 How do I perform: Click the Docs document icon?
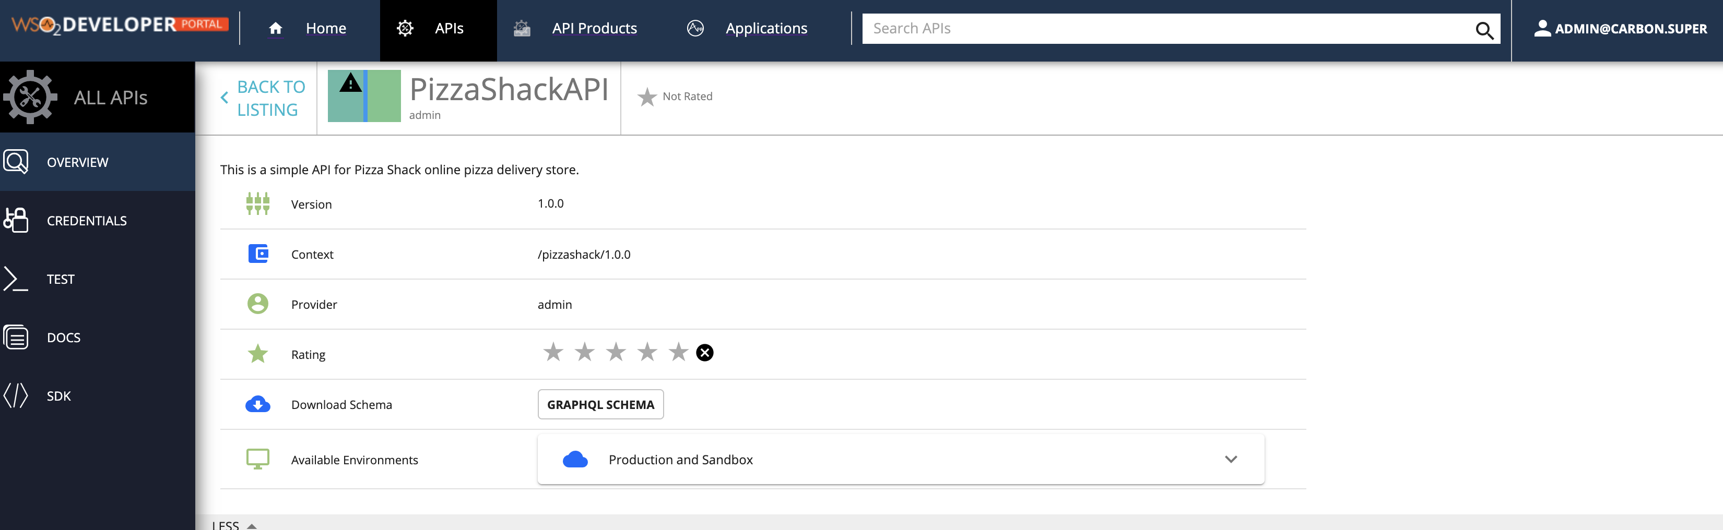pyautogui.click(x=16, y=337)
